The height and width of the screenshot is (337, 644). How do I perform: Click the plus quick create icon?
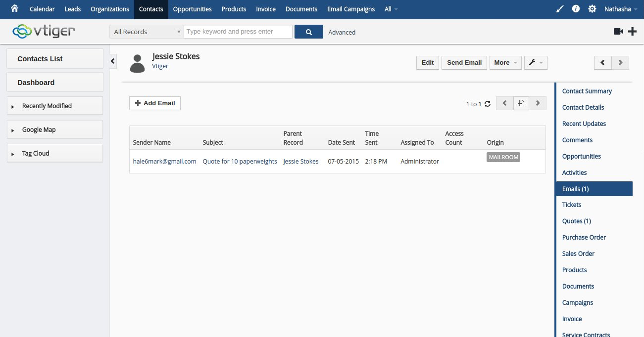tap(632, 32)
